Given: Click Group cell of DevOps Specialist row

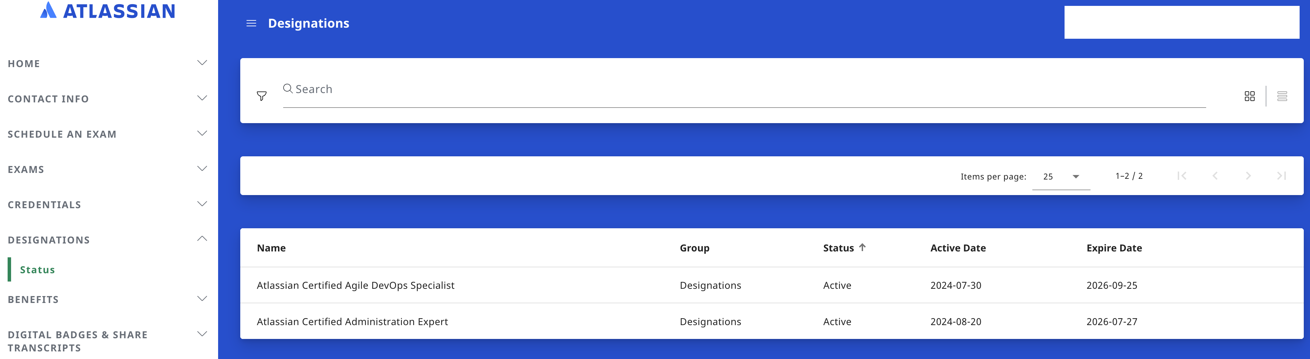Looking at the screenshot, I should [x=710, y=285].
